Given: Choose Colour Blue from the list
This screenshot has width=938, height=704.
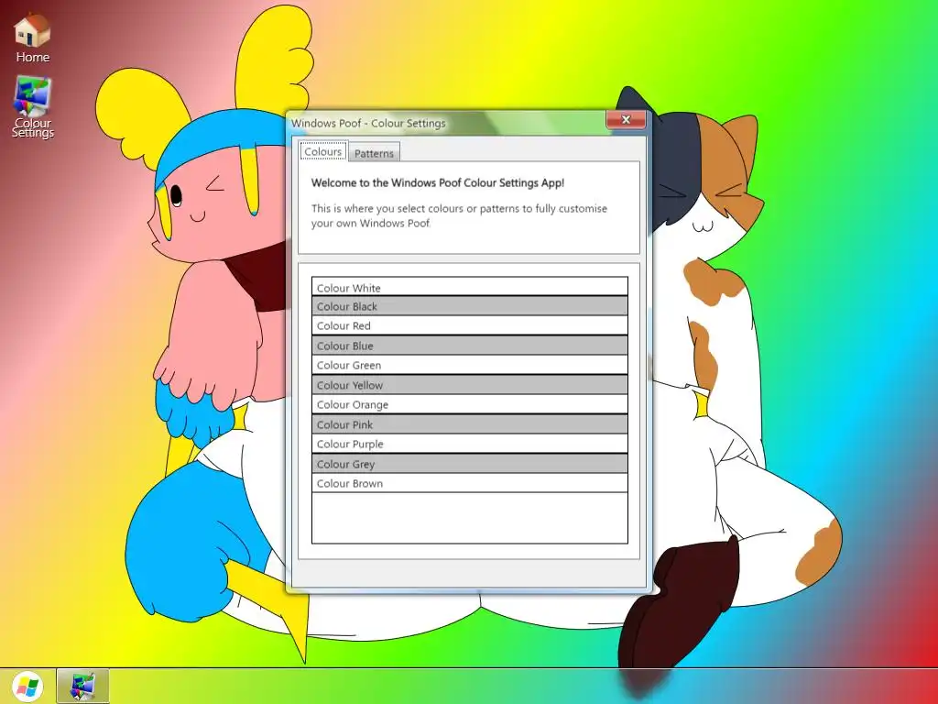Looking at the screenshot, I should coord(470,346).
